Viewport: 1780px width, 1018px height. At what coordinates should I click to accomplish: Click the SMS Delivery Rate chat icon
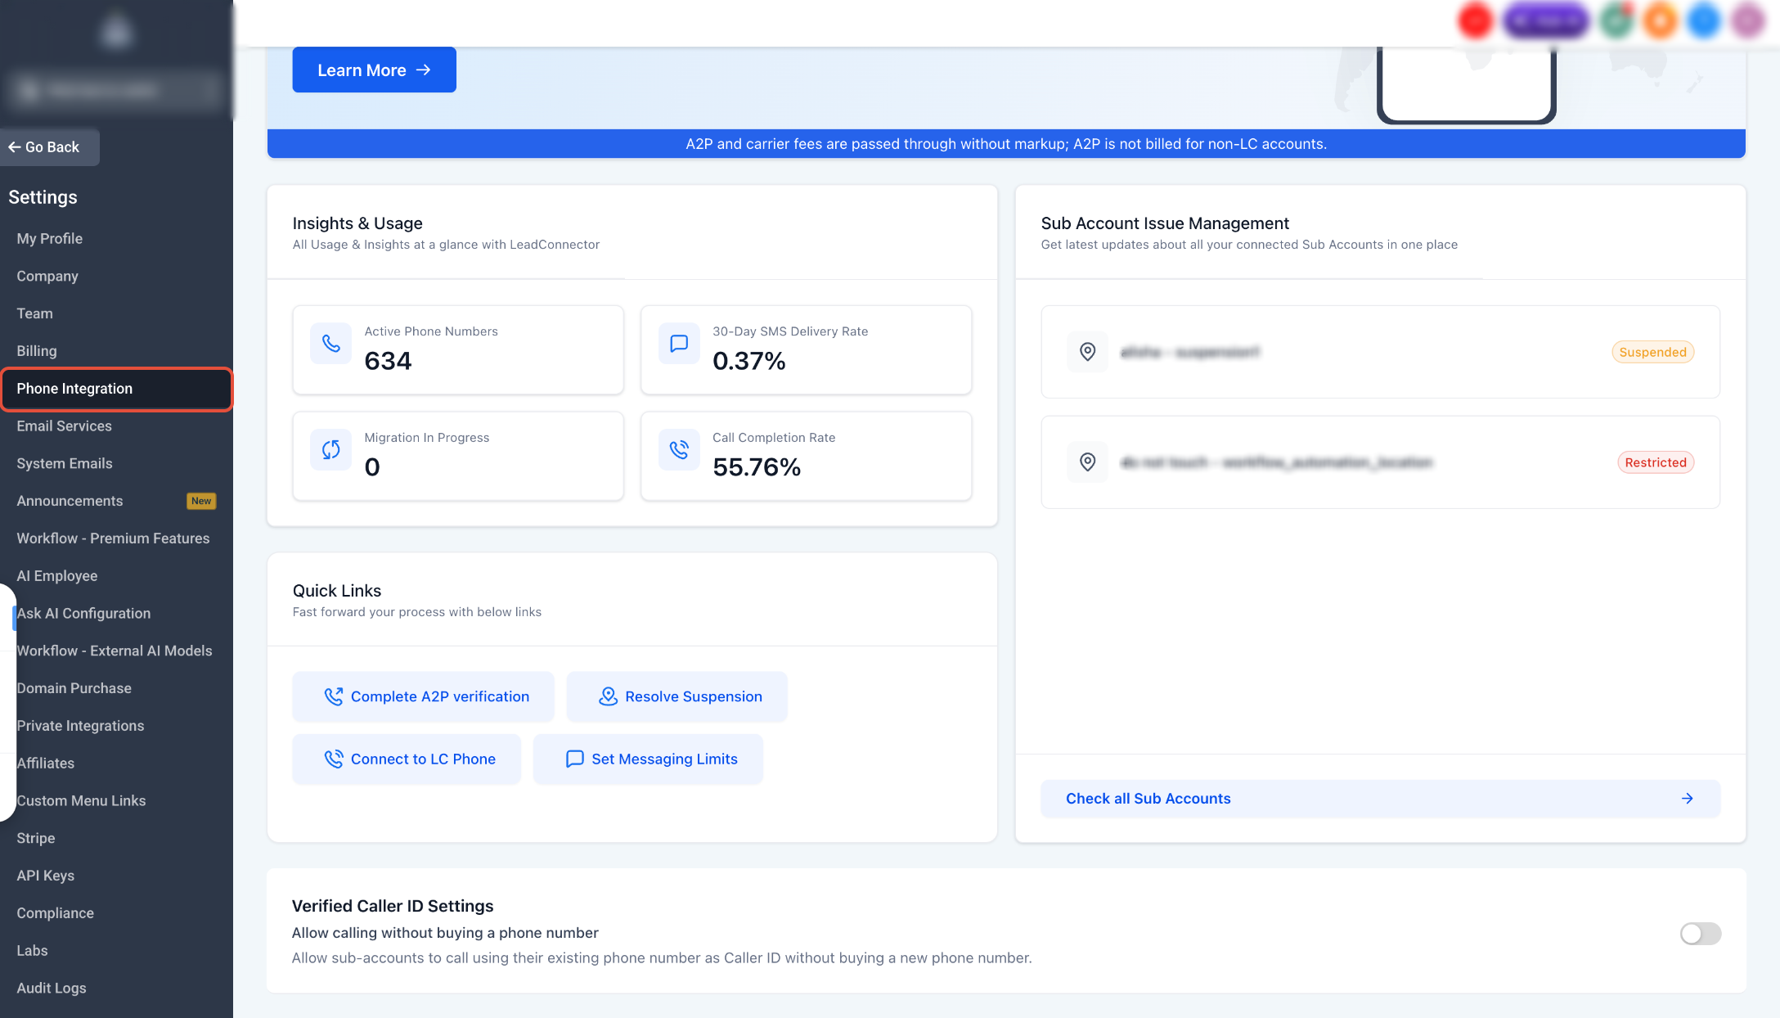(679, 344)
